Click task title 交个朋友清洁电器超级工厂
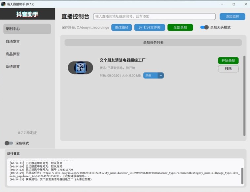 click(x=123, y=60)
